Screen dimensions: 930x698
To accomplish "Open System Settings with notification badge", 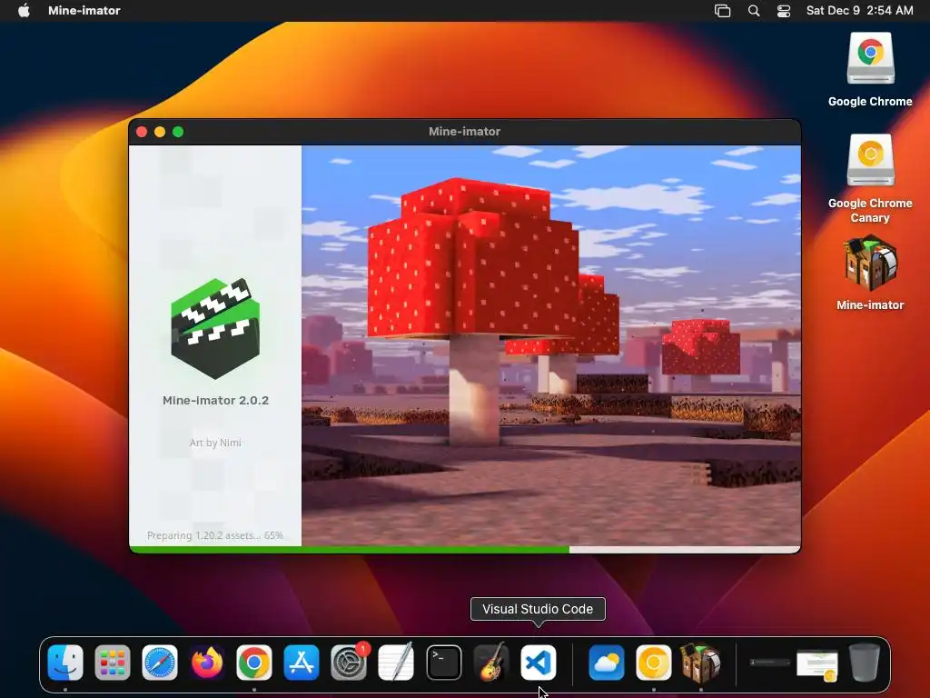I will tap(349, 663).
